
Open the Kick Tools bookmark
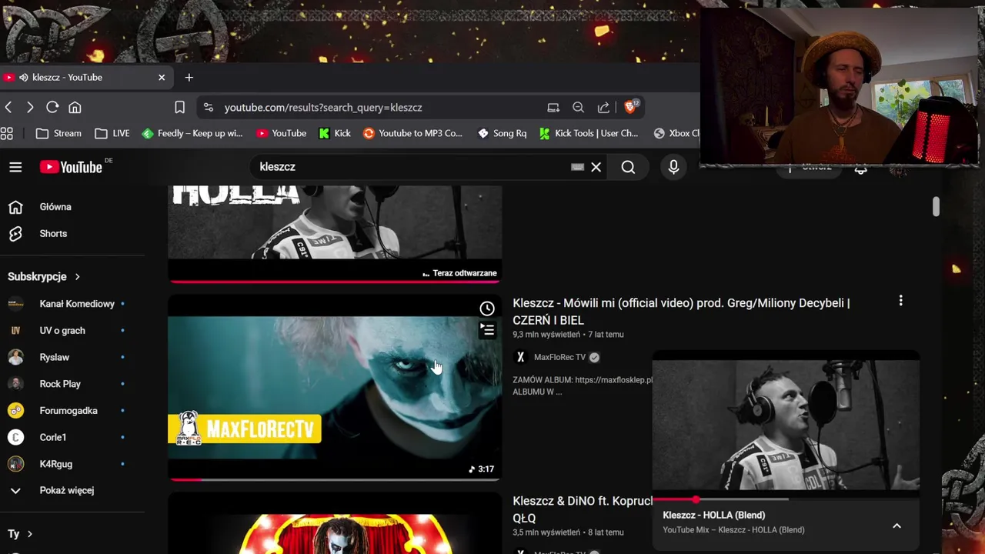click(589, 133)
